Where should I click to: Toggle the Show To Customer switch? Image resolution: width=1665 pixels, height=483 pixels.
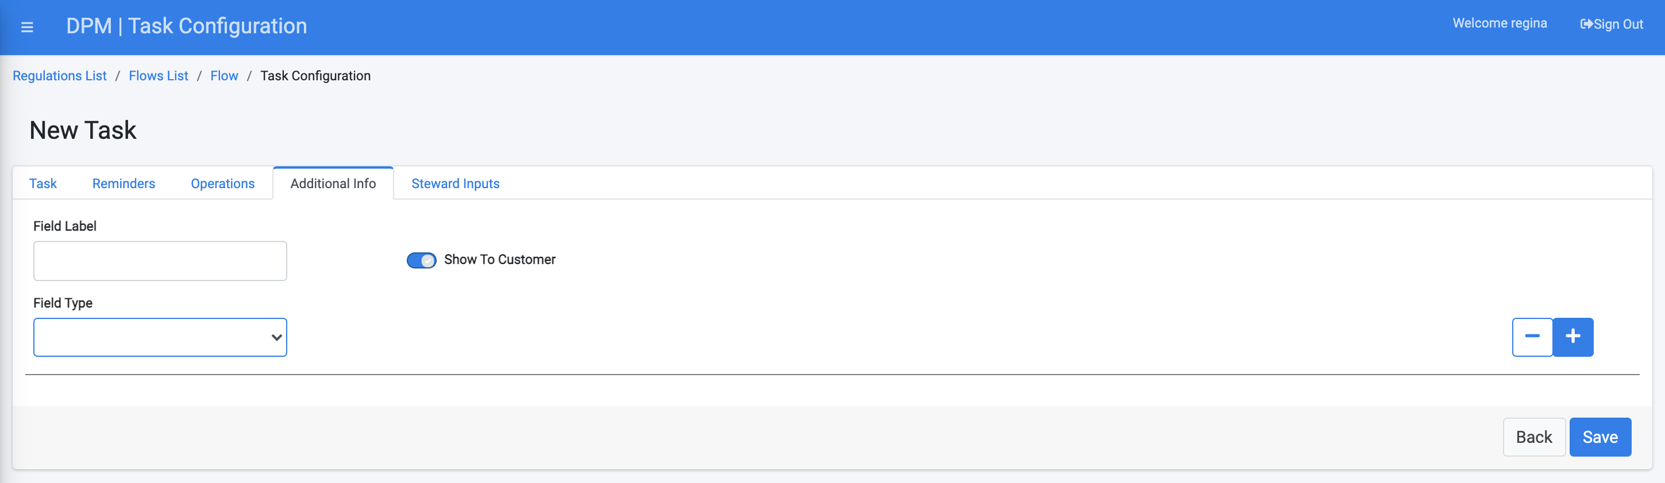click(422, 260)
